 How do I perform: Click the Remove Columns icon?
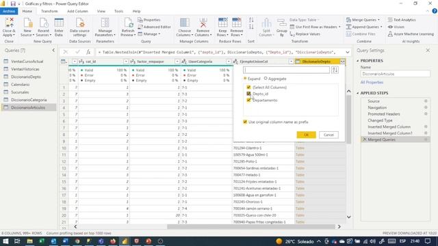tap(203, 23)
